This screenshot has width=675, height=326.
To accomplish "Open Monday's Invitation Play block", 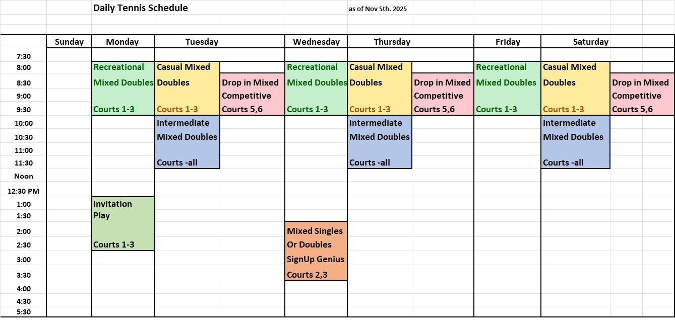I will 123,224.
